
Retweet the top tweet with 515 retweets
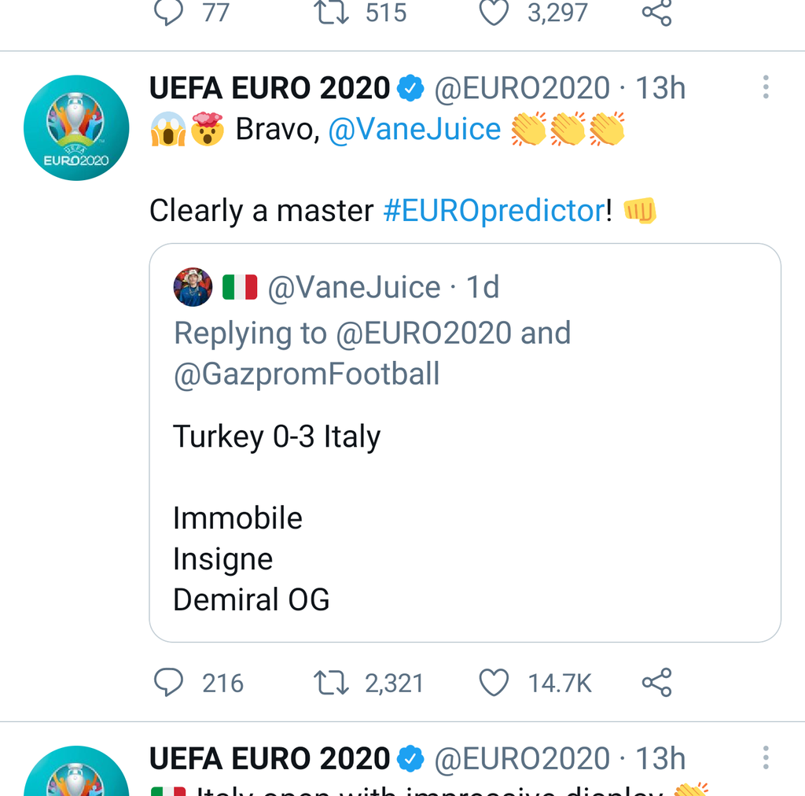[x=332, y=13]
